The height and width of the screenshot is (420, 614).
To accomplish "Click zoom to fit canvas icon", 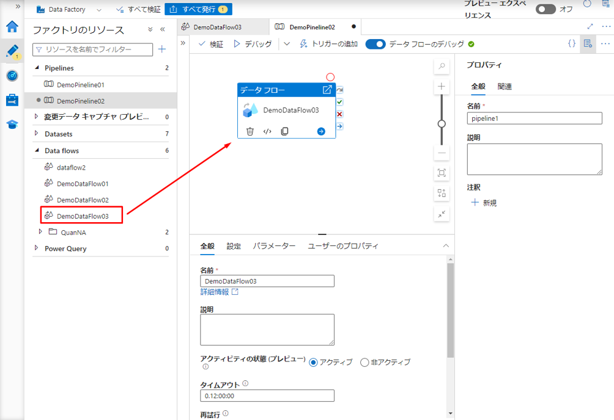I will coord(442,173).
